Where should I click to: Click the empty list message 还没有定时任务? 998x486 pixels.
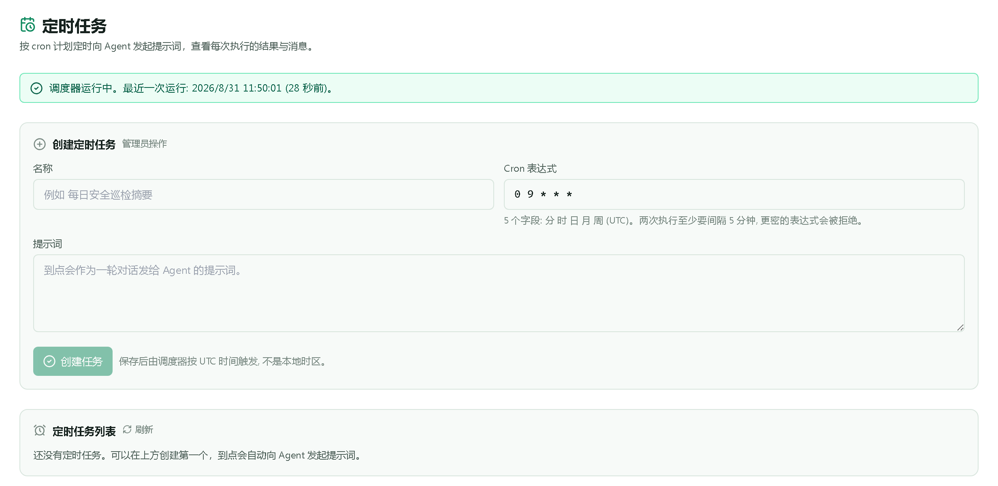(198, 455)
